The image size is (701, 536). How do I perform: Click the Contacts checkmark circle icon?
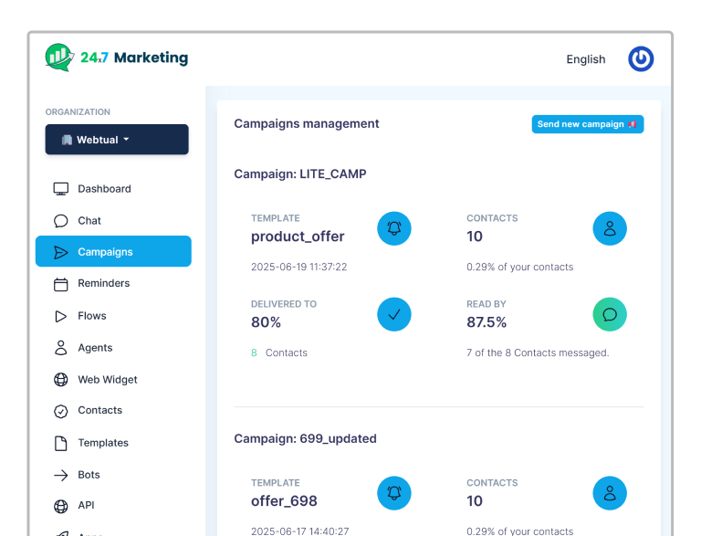pyautogui.click(x=61, y=411)
